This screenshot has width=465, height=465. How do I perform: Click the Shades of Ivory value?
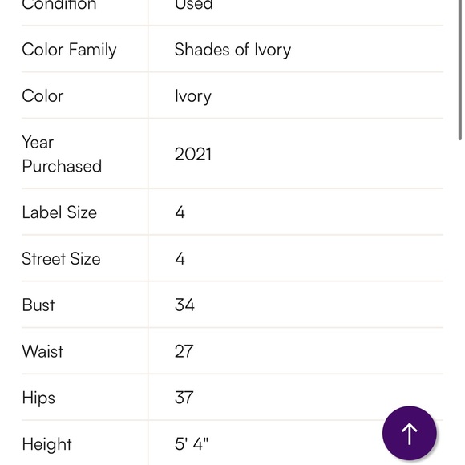pos(232,50)
